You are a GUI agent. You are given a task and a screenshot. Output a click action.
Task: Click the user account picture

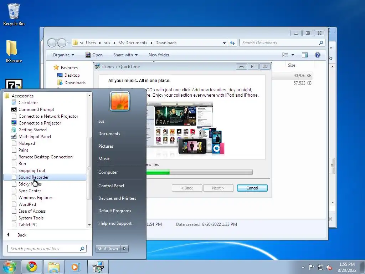pyautogui.click(x=120, y=101)
